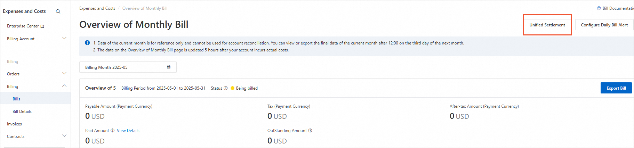Screen dimensions: 634x148
Task: Click help icon beside Outstanding Amount
Action: click(x=310, y=131)
